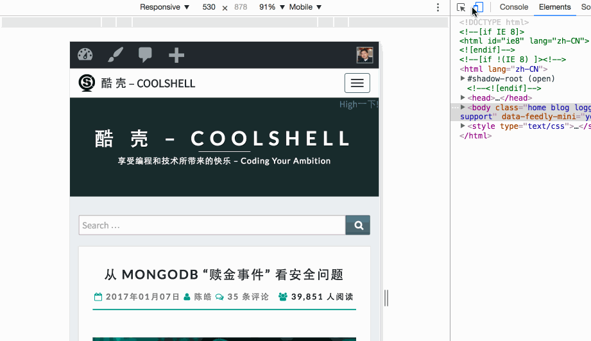Toggle the hamburger navigation menu
This screenshot has height=341, width=591.
[x=357, y=83]
